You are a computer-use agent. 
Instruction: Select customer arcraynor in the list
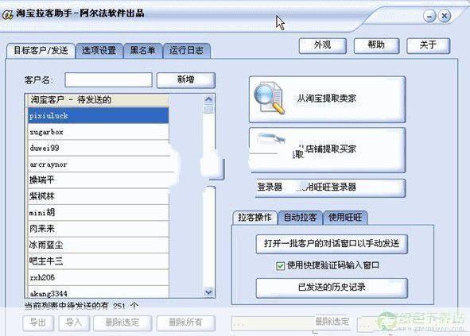[x=99, y=164]
